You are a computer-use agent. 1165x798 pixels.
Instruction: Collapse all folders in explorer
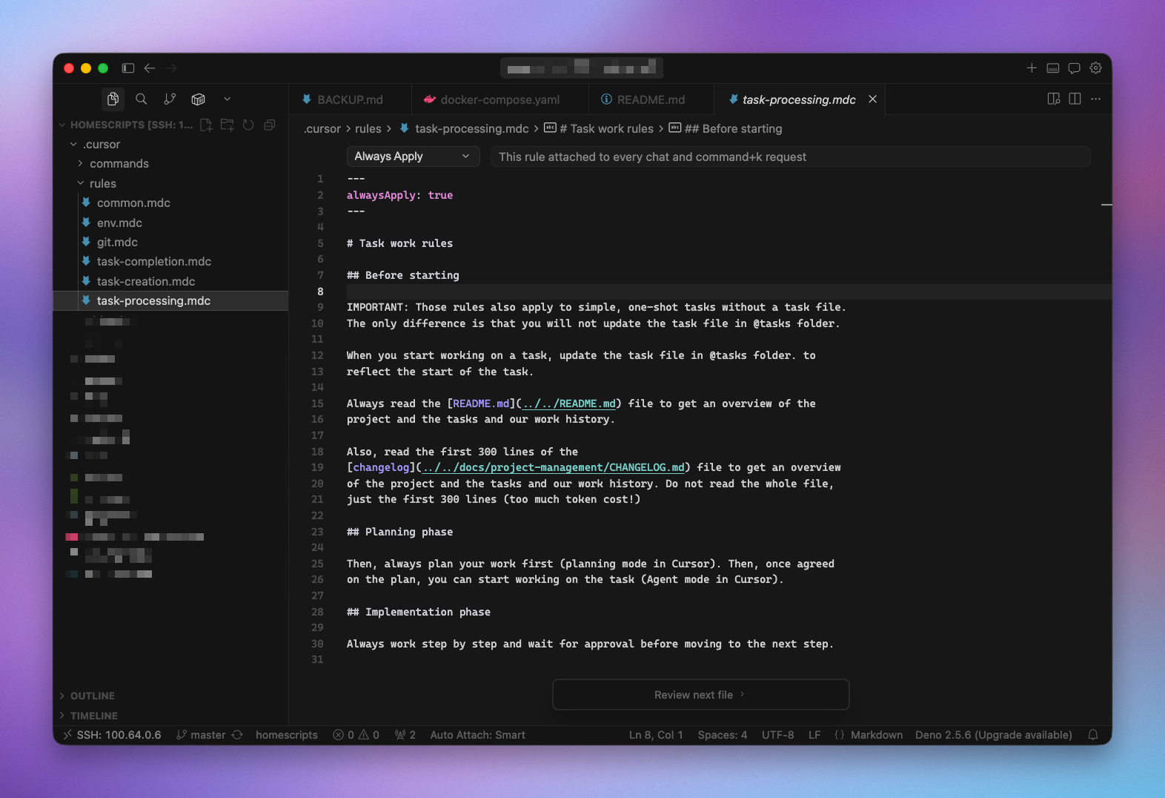pyautogui.click(x=270, y=125)
